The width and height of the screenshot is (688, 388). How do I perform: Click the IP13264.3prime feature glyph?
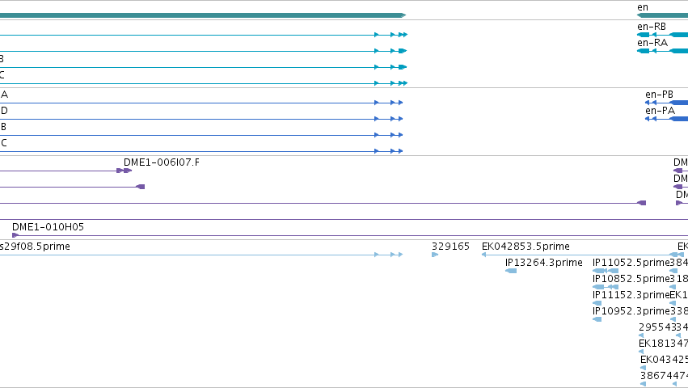(511, 271)
